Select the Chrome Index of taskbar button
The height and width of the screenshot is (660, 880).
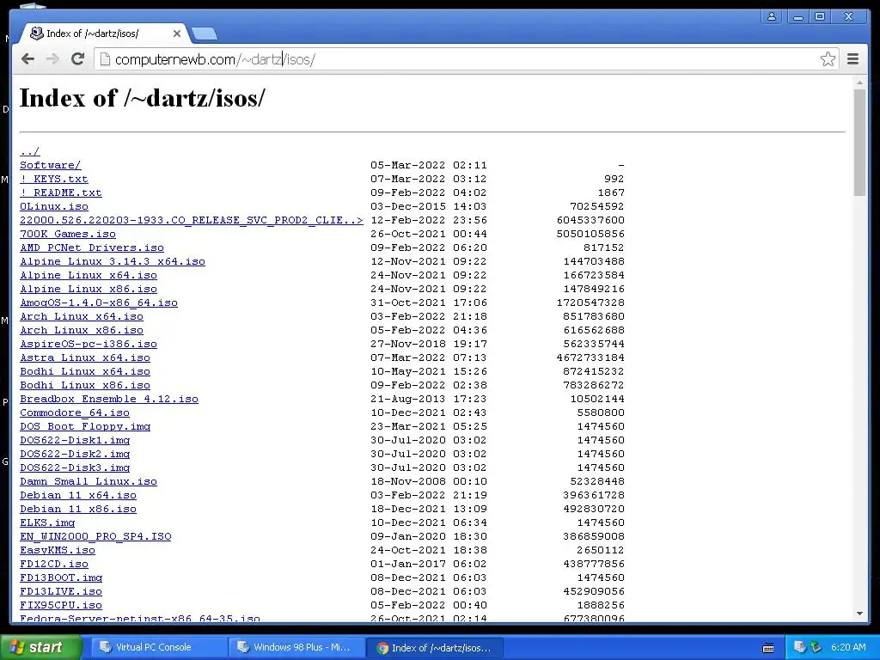click(434, 647)
